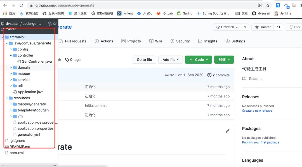Click the gear icon atop the file tree
The image size is (302, 167).
(49, 23)
